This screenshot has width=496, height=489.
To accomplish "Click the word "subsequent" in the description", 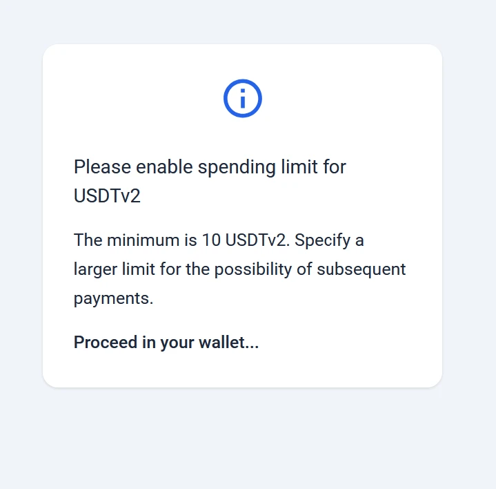I will coord(361,269).
